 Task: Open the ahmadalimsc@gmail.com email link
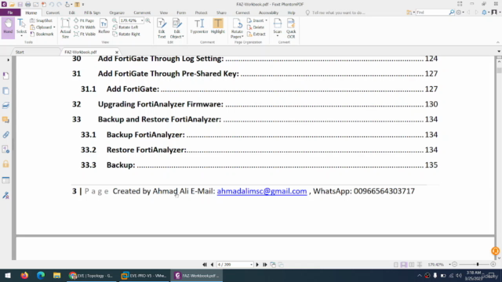[262, 191]
